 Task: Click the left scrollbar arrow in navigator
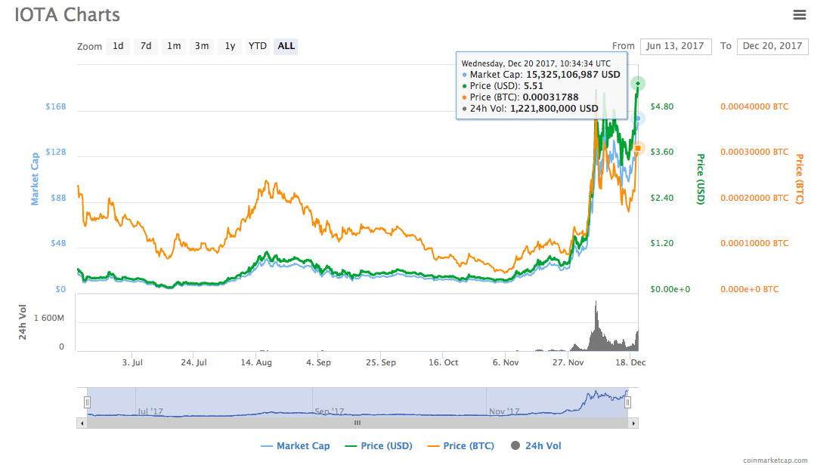[82, 423]
